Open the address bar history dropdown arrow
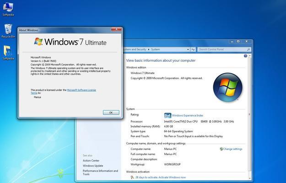286x183 pixels. pos(188,49)
